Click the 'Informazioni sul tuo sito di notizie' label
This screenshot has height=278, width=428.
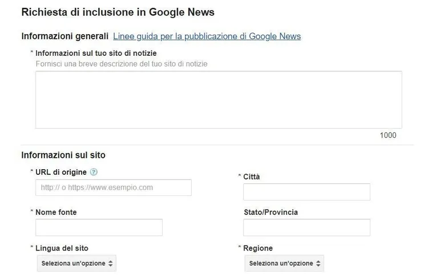coord(96,53)
